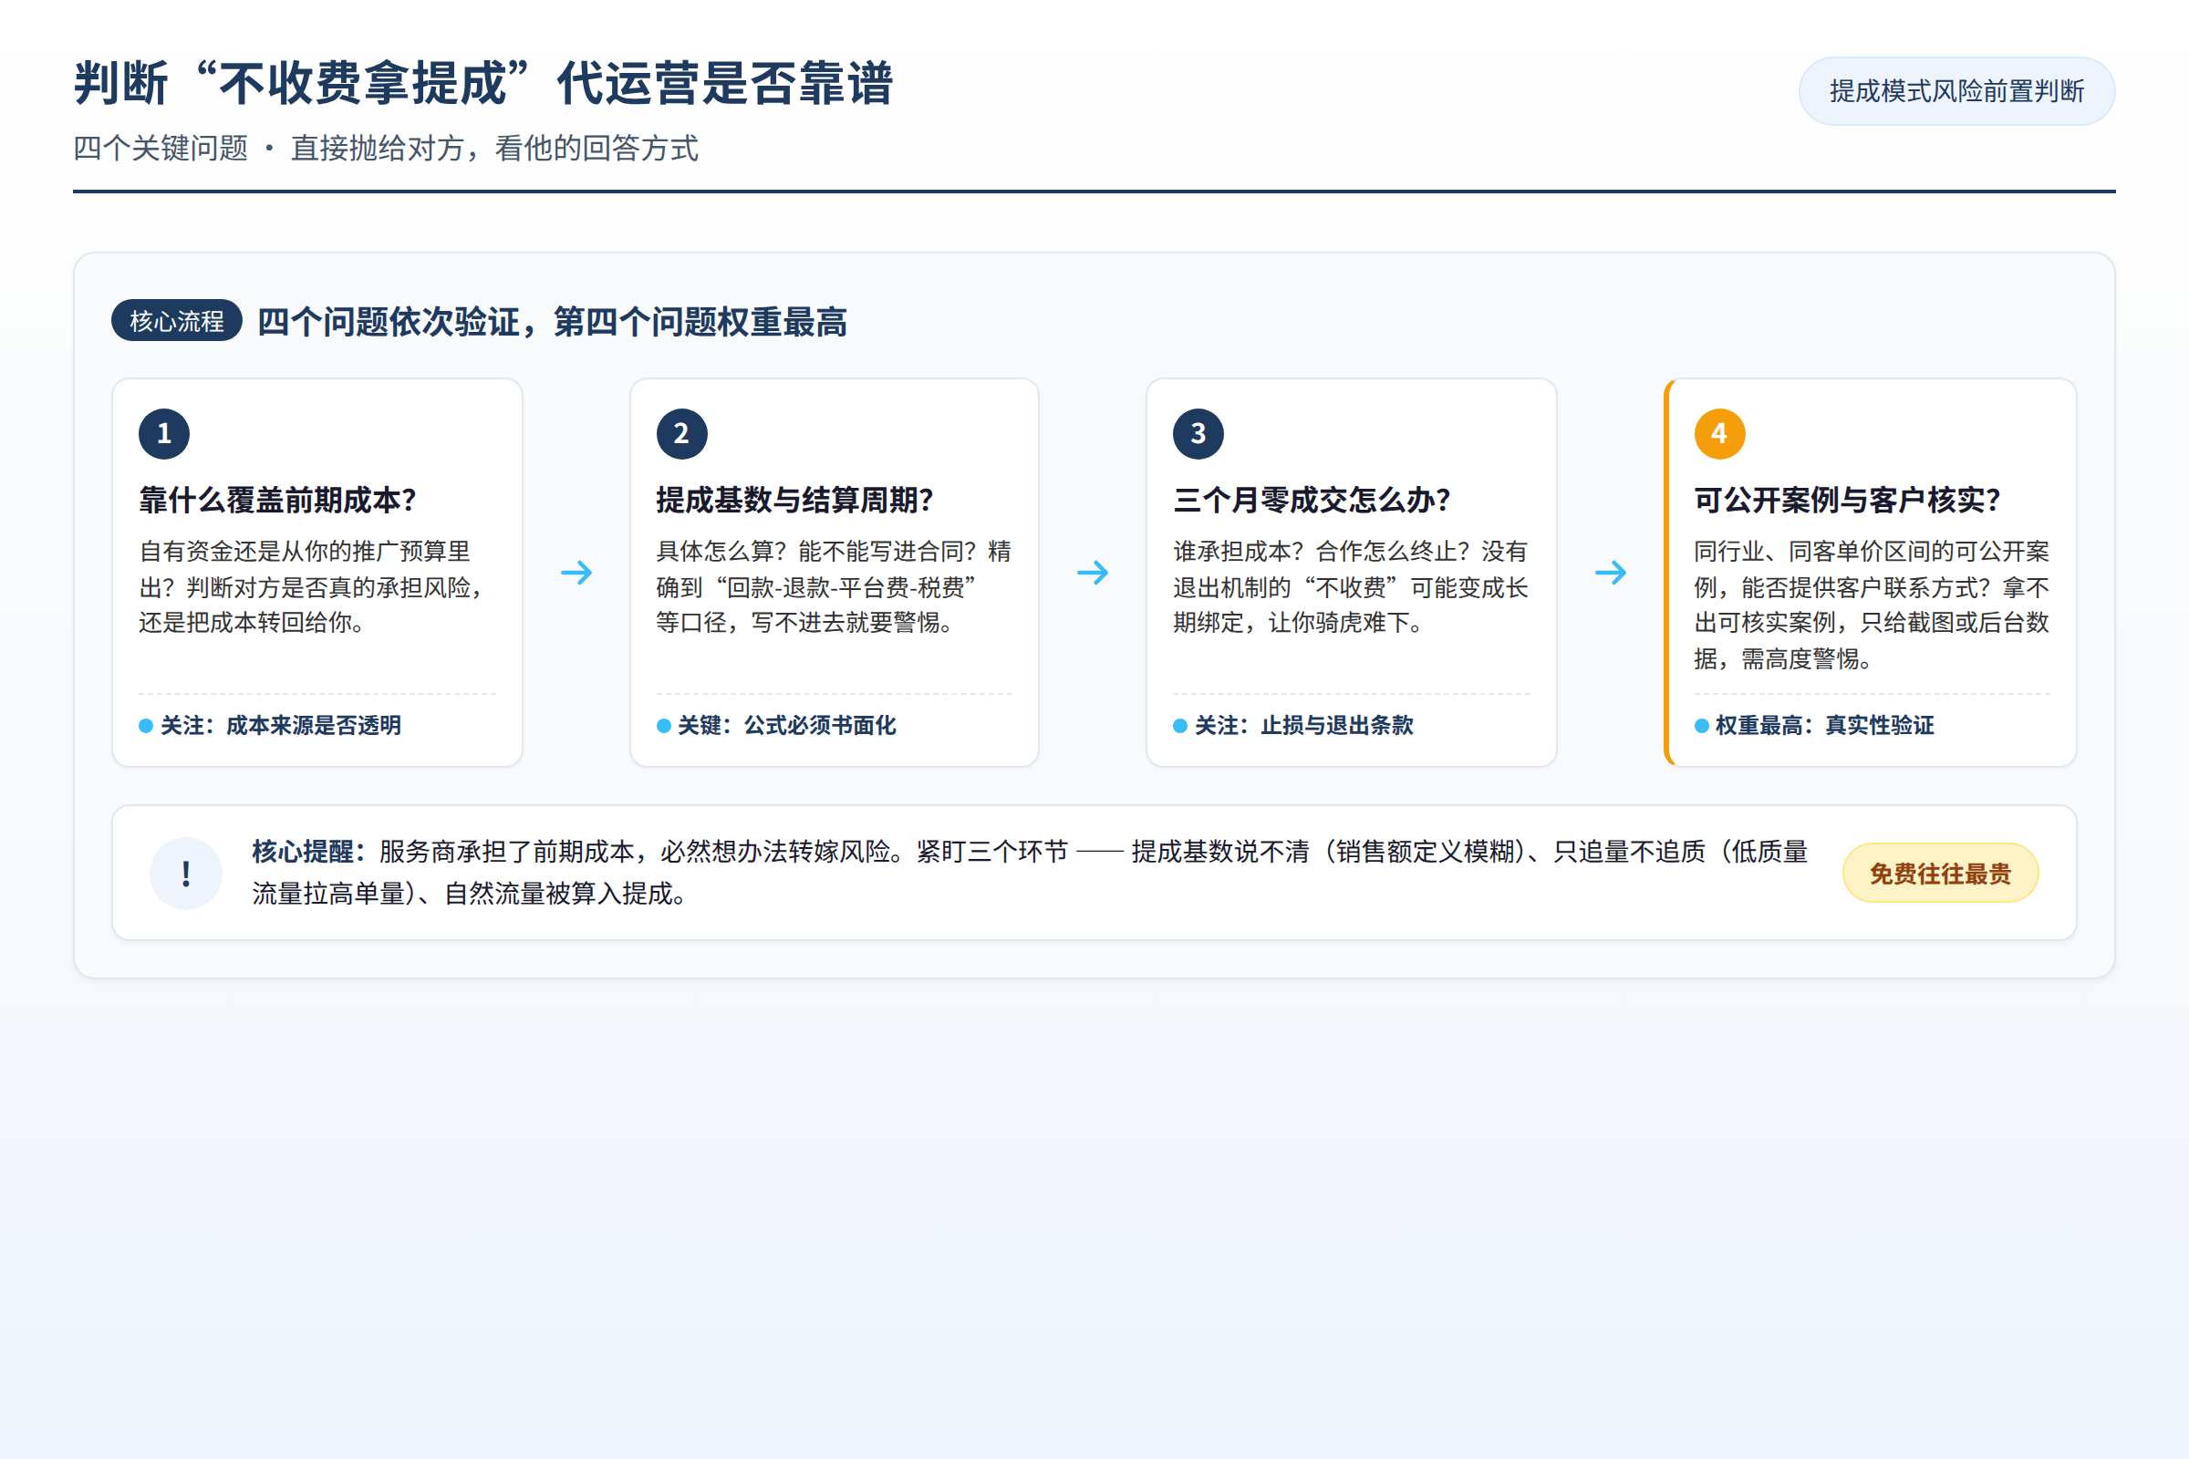
Task: Click the heading 四个问题依次验证，第四个问题权重最高
Action: pos(552,322)
